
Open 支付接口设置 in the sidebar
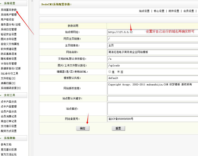pos(8,126)
